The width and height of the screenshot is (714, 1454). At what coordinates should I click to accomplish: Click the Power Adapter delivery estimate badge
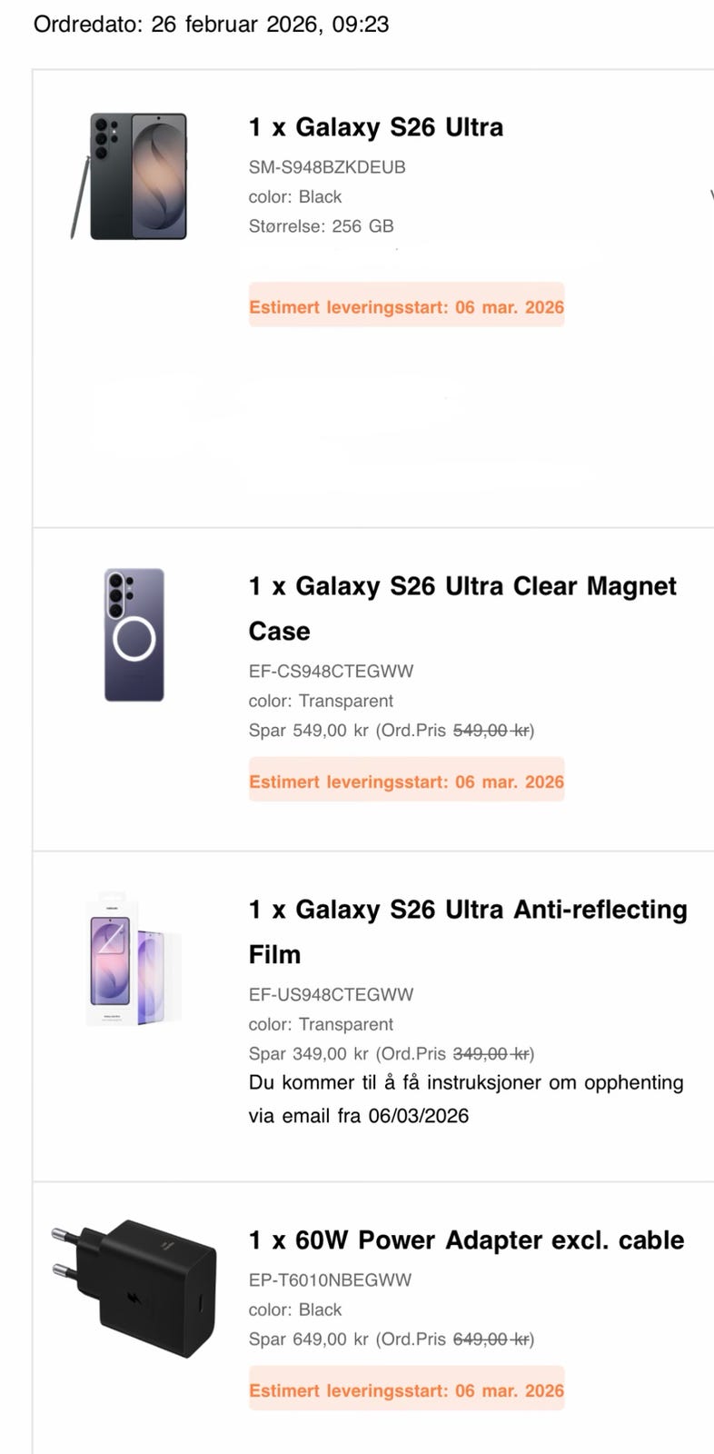coord(406,1390)
